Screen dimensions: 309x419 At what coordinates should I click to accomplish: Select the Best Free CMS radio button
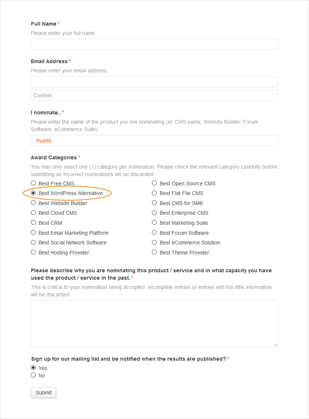pos(33,183)
